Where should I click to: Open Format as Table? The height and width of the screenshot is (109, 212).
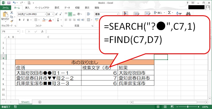(136, 14)
